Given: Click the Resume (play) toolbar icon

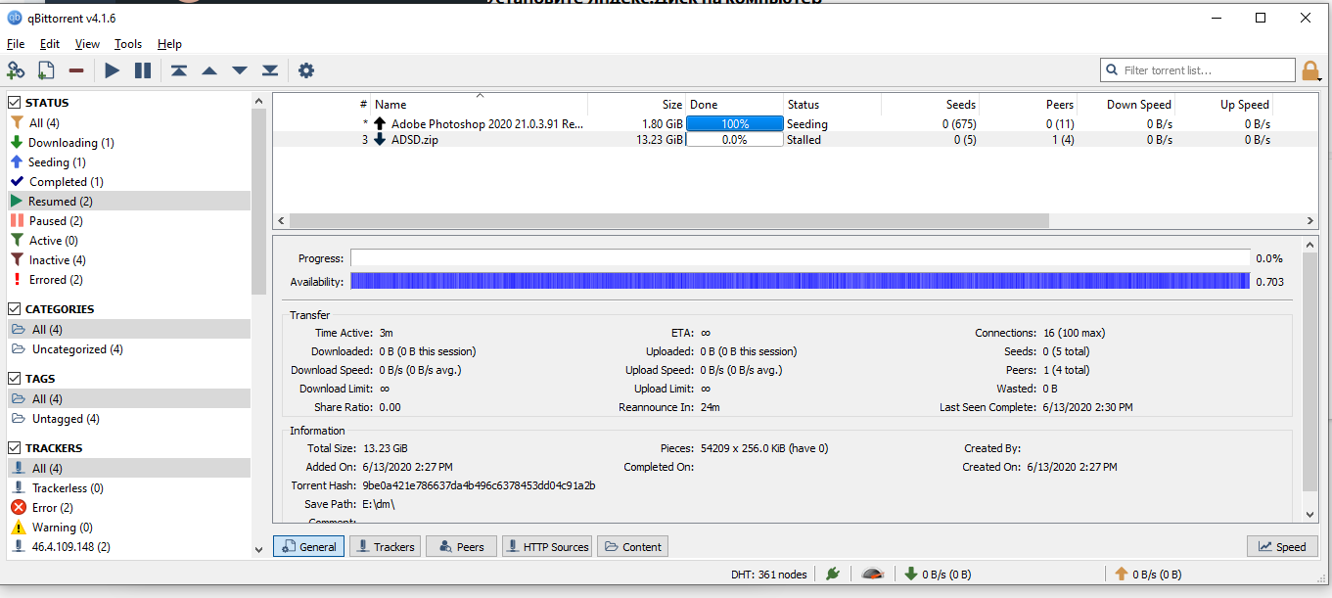Looking at the screenshot, I should 113,70.
